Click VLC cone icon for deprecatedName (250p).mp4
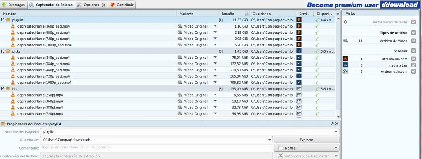The height and width of the screenshot is (159, 422). (13, 95)
